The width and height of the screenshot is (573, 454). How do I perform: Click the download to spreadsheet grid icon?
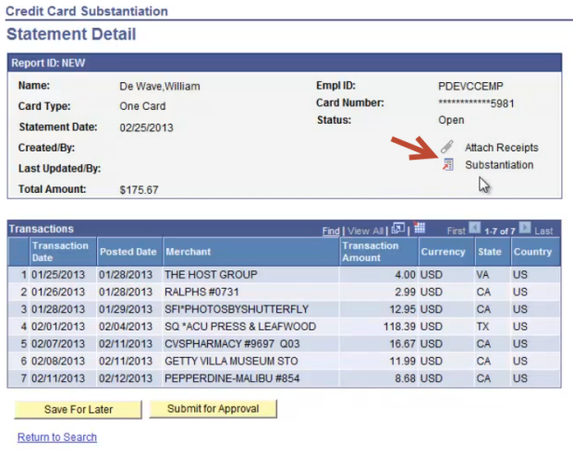point(419,229)
